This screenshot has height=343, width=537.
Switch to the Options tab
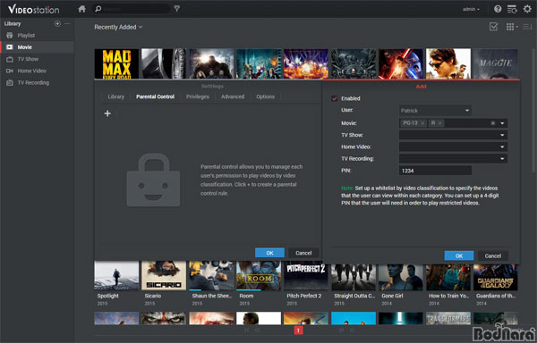(x=266, y=96)
